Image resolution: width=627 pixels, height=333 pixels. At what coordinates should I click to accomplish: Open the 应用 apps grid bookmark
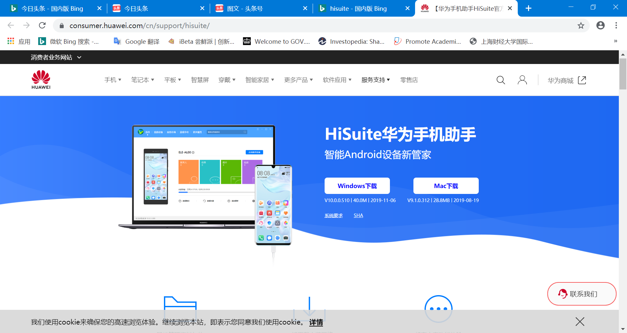point(19,41)
